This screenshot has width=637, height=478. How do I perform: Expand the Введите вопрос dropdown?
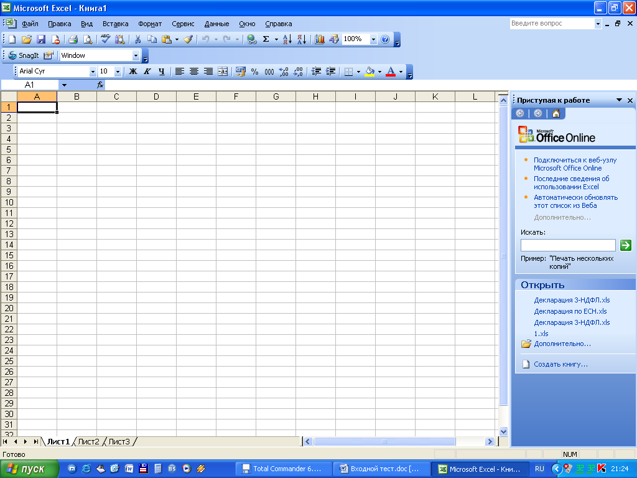[x=598, y=24]
